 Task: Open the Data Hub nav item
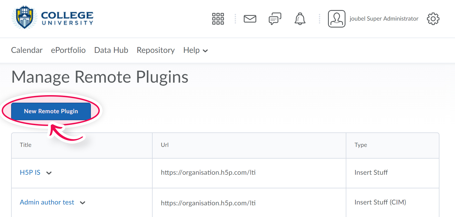click(x=111, y=50)
